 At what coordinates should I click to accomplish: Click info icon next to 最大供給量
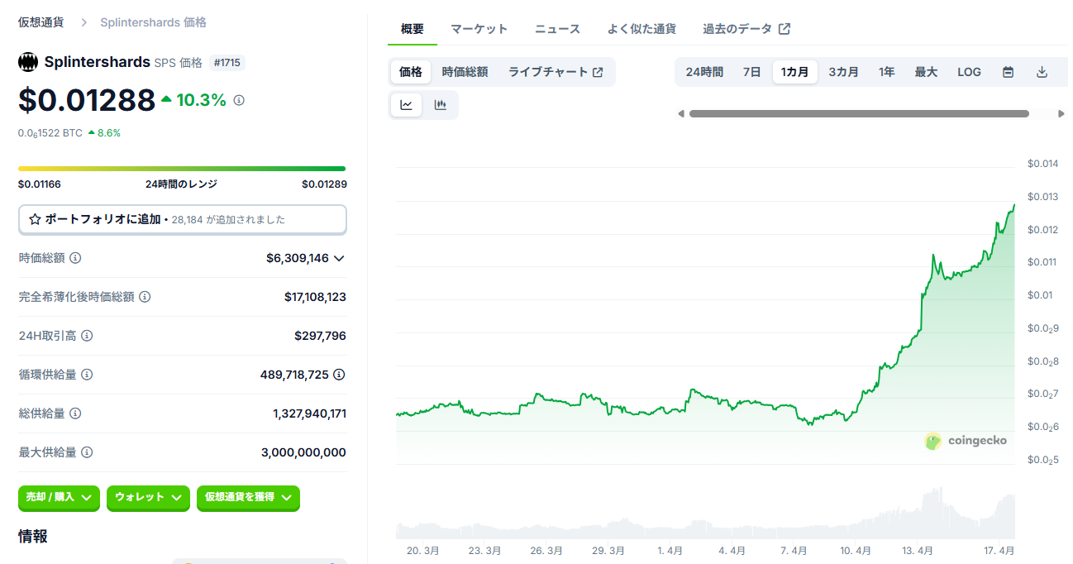pos(87,452)
